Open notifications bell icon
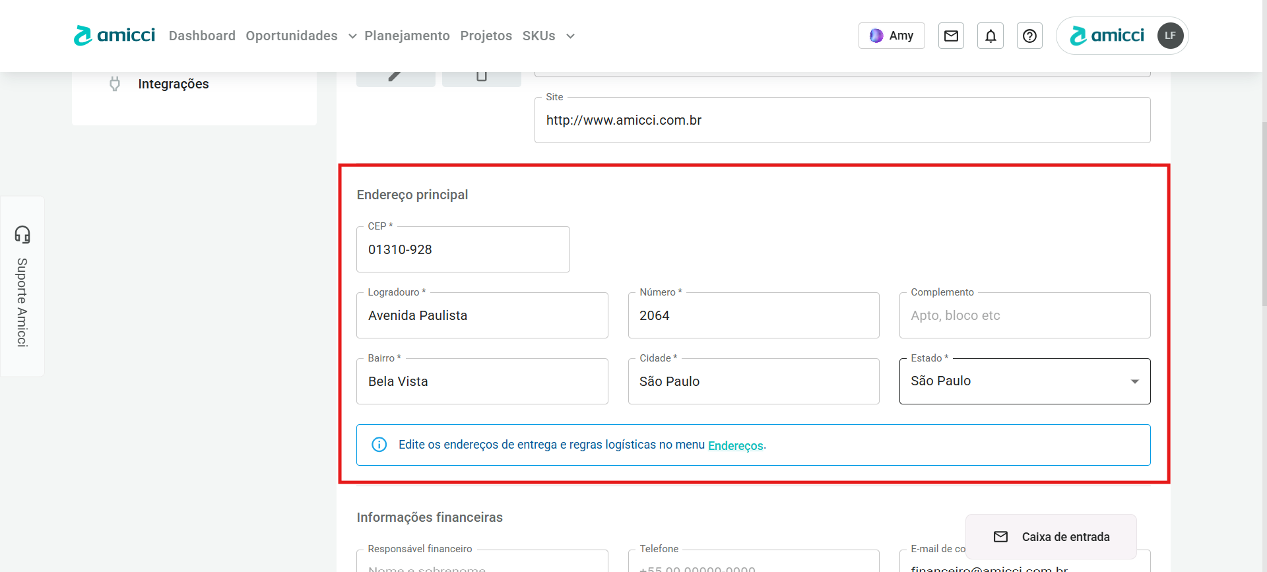 (x=991, y=36)
